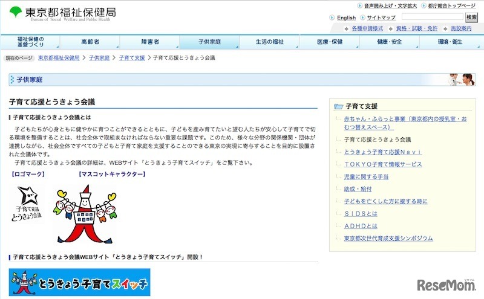Click the arrow icon before 各種申請様式
Screen dimensions: 484x299
click(347, 28)
